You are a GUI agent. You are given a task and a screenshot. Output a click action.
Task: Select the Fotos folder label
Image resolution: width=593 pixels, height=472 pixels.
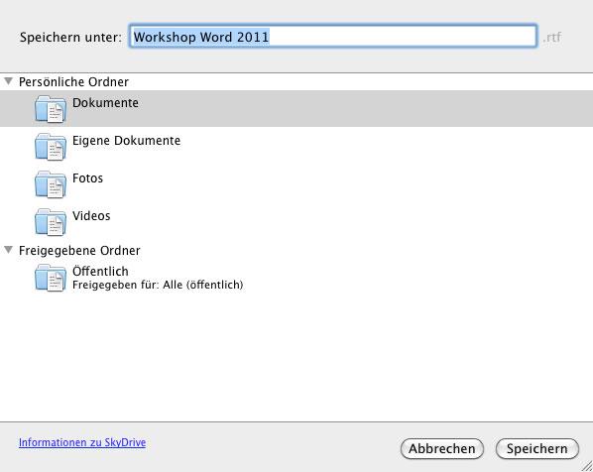87,178
